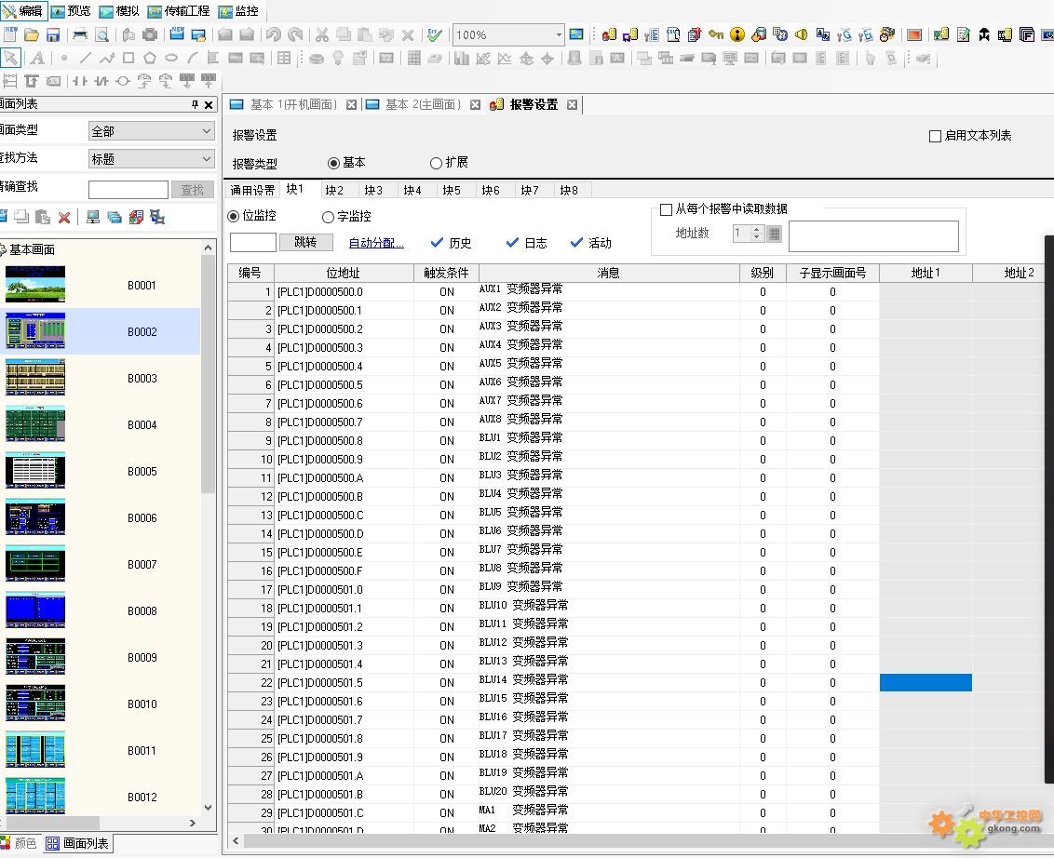
Task: Open the alarm settings toolbar icon
Action: (x=609, y=35)
